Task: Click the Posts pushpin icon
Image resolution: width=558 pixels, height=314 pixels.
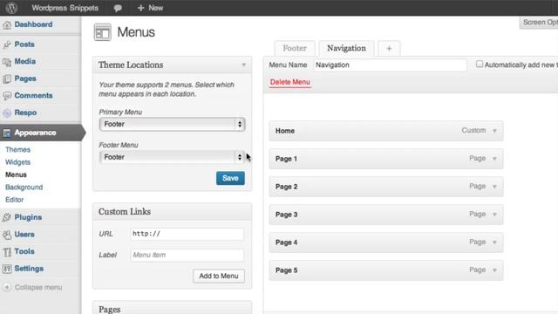Action: [7, 44]
